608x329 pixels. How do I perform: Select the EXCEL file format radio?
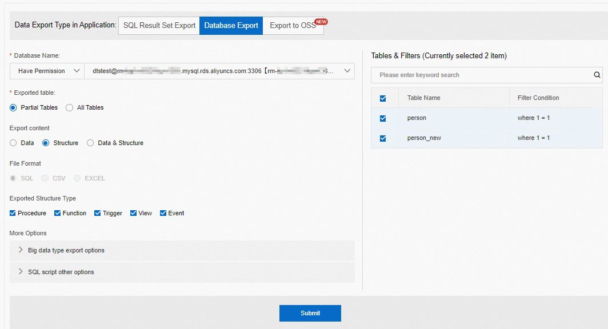[77, 178]
